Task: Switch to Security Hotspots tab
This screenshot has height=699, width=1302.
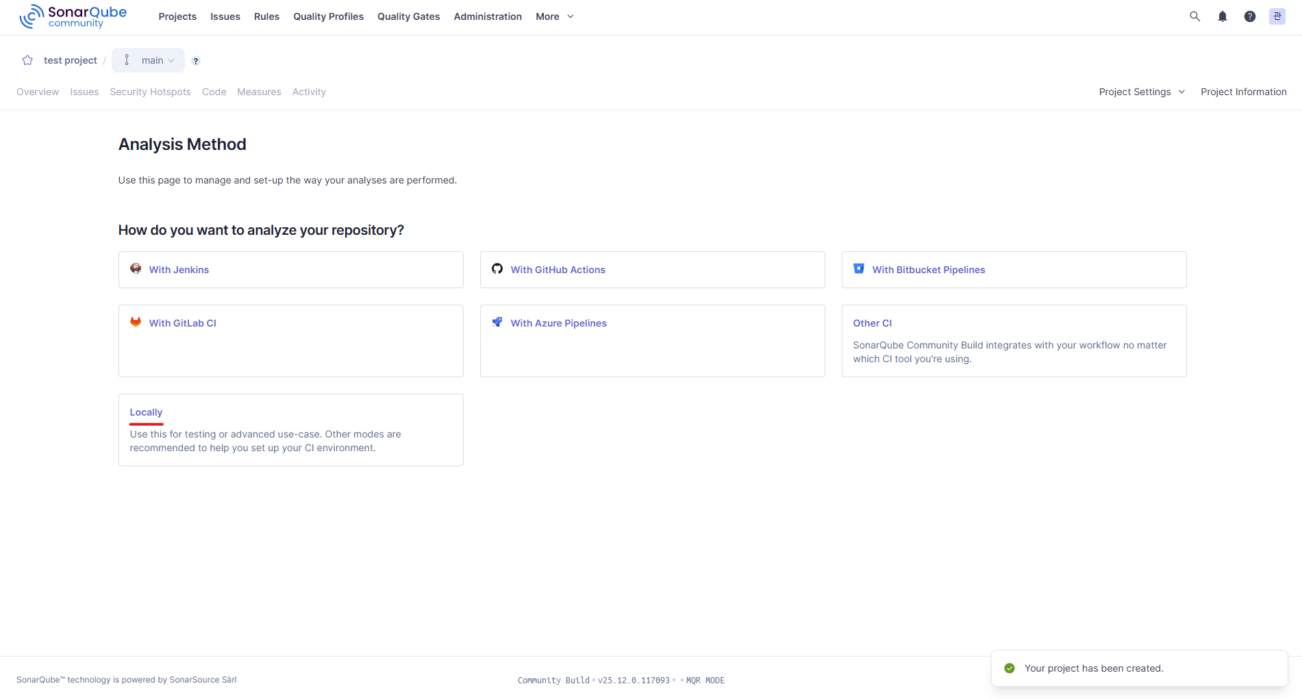Action: click(x=151, y=92)
